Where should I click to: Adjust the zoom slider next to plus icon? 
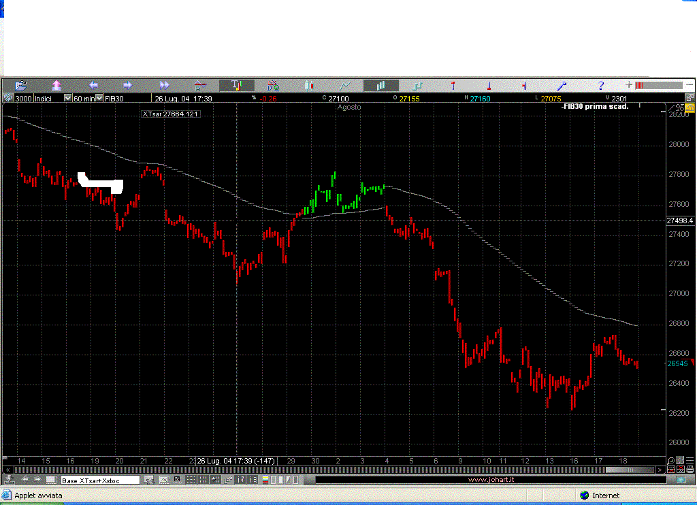(x=658, y=86)
